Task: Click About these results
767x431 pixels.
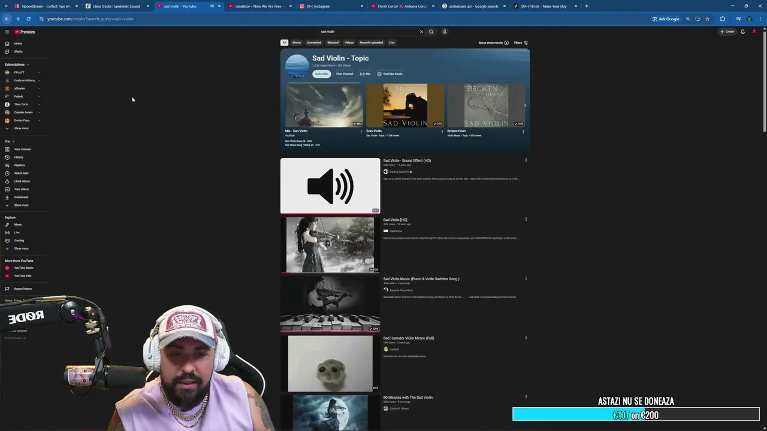Action: click(x=493, y=43)
